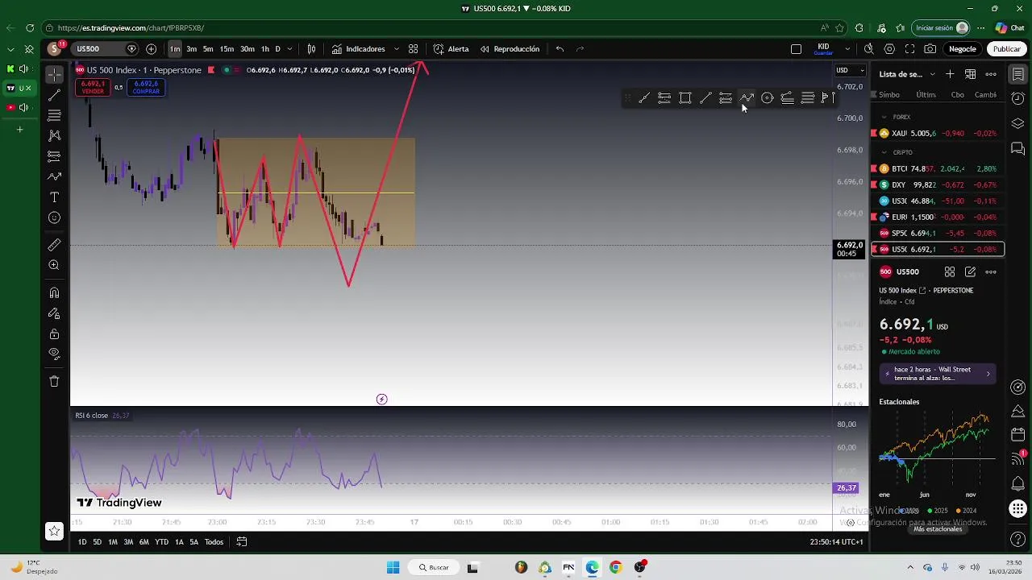Image resolution: width=1032 pixels, height=580 pixels.
Task: Open the candlestick chart type selector
Action: (311, 49)
